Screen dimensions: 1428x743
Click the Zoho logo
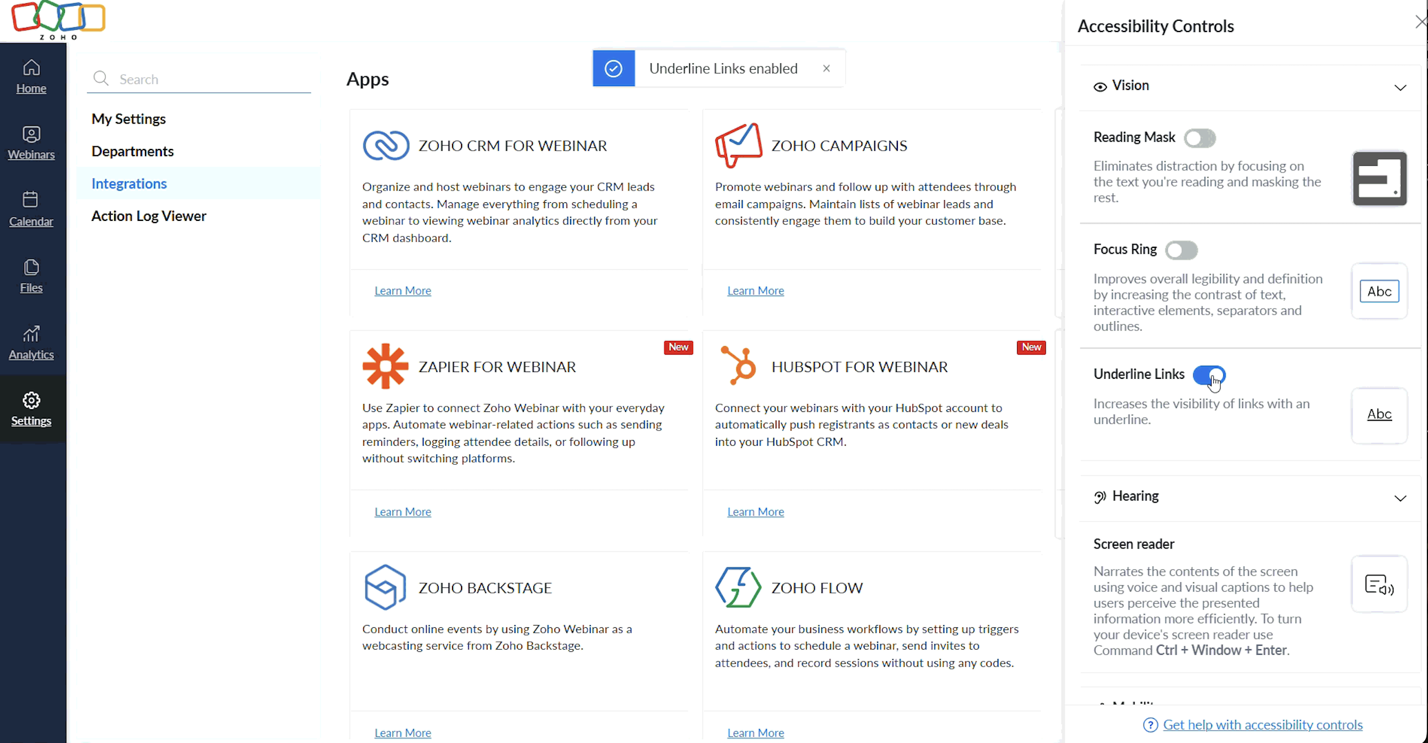tap(58, 20)
